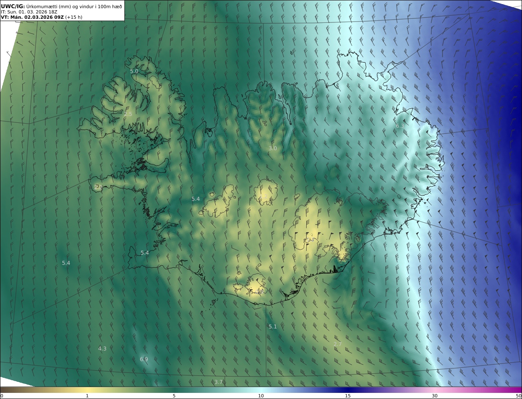Click the title 'Úrkomumætti (mm) og vindur i 100m hæð'
522x399 pixels.
74,6
